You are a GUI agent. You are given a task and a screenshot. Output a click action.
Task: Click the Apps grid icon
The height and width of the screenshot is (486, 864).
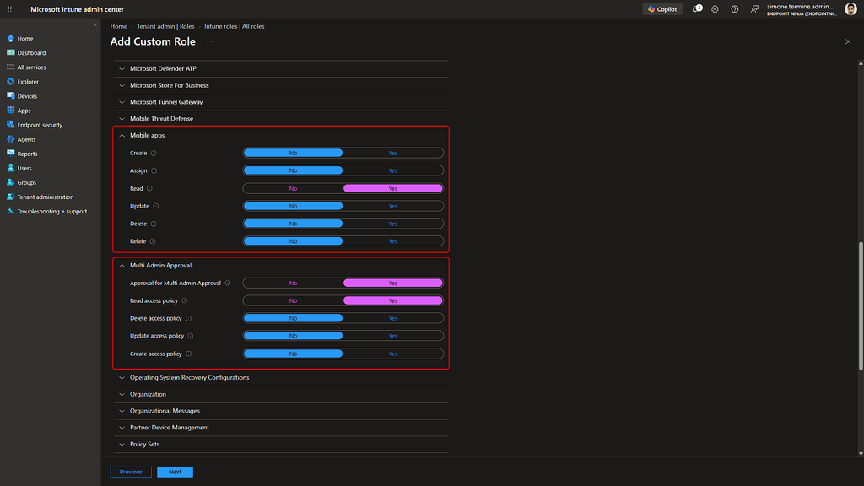point(10,111)
